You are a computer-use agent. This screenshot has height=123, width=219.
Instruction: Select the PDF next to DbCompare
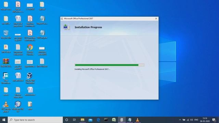(30, 35)
